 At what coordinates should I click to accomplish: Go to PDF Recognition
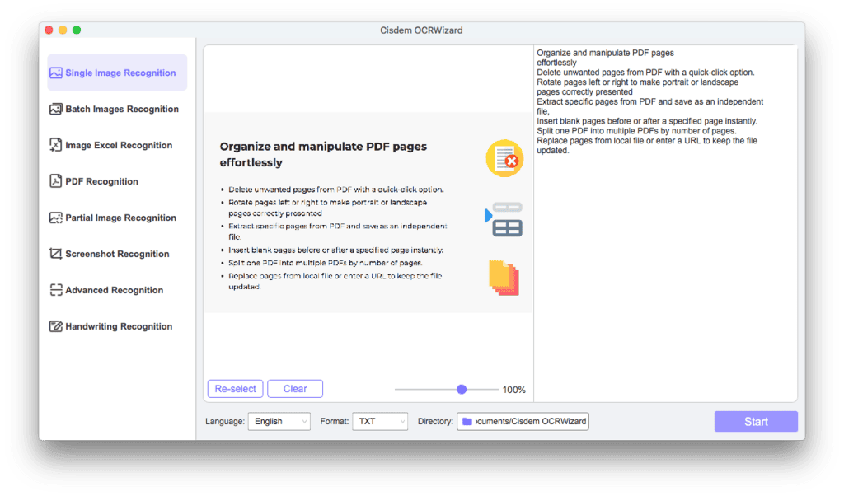[x=117, y=181]
